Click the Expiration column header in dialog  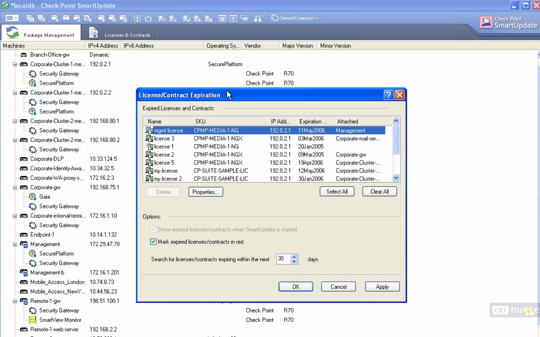click(x=313, y=122)
